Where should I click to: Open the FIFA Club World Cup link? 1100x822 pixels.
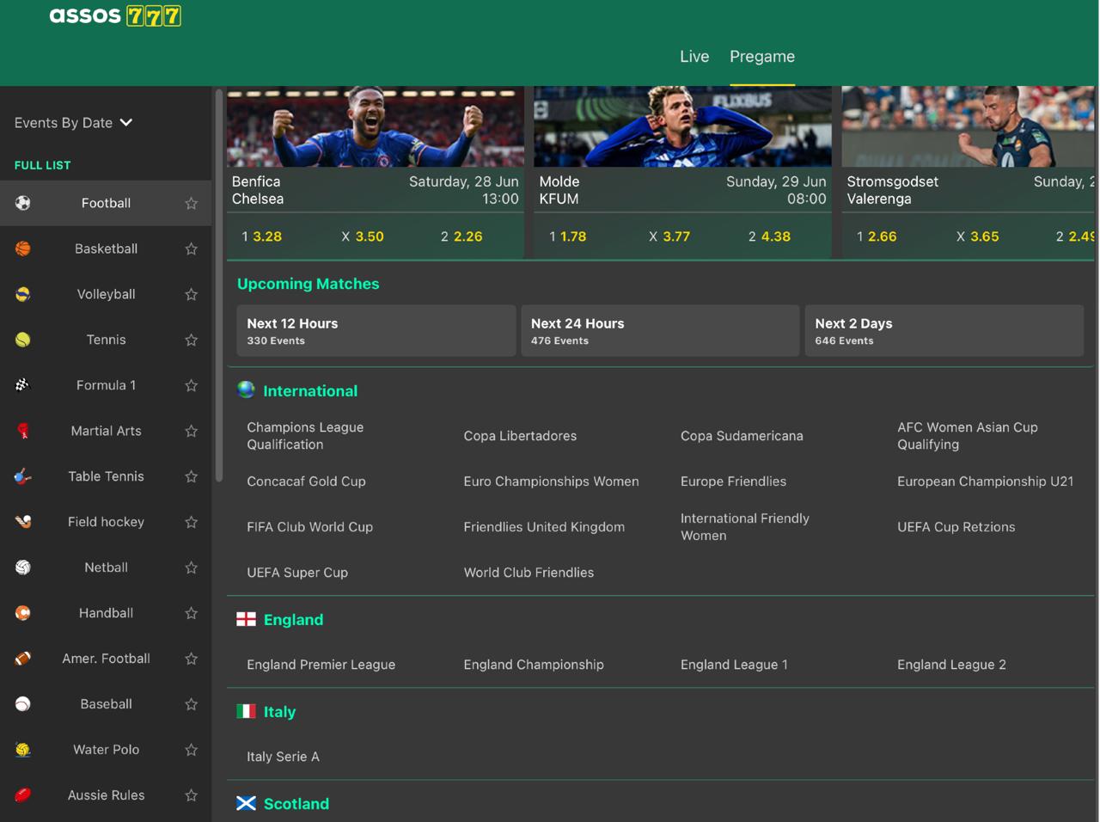click(309, 527)
